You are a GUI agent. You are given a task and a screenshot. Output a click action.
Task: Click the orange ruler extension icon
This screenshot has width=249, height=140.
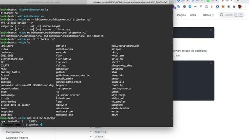pos(212,7)
